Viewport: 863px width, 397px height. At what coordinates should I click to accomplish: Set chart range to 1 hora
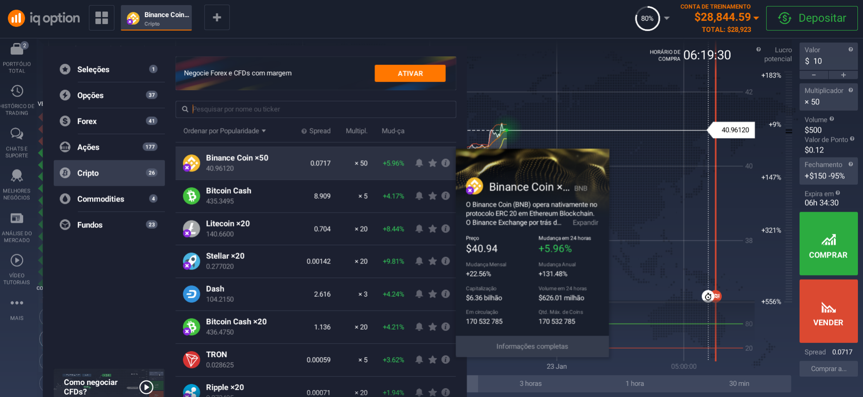click(635, 384)
